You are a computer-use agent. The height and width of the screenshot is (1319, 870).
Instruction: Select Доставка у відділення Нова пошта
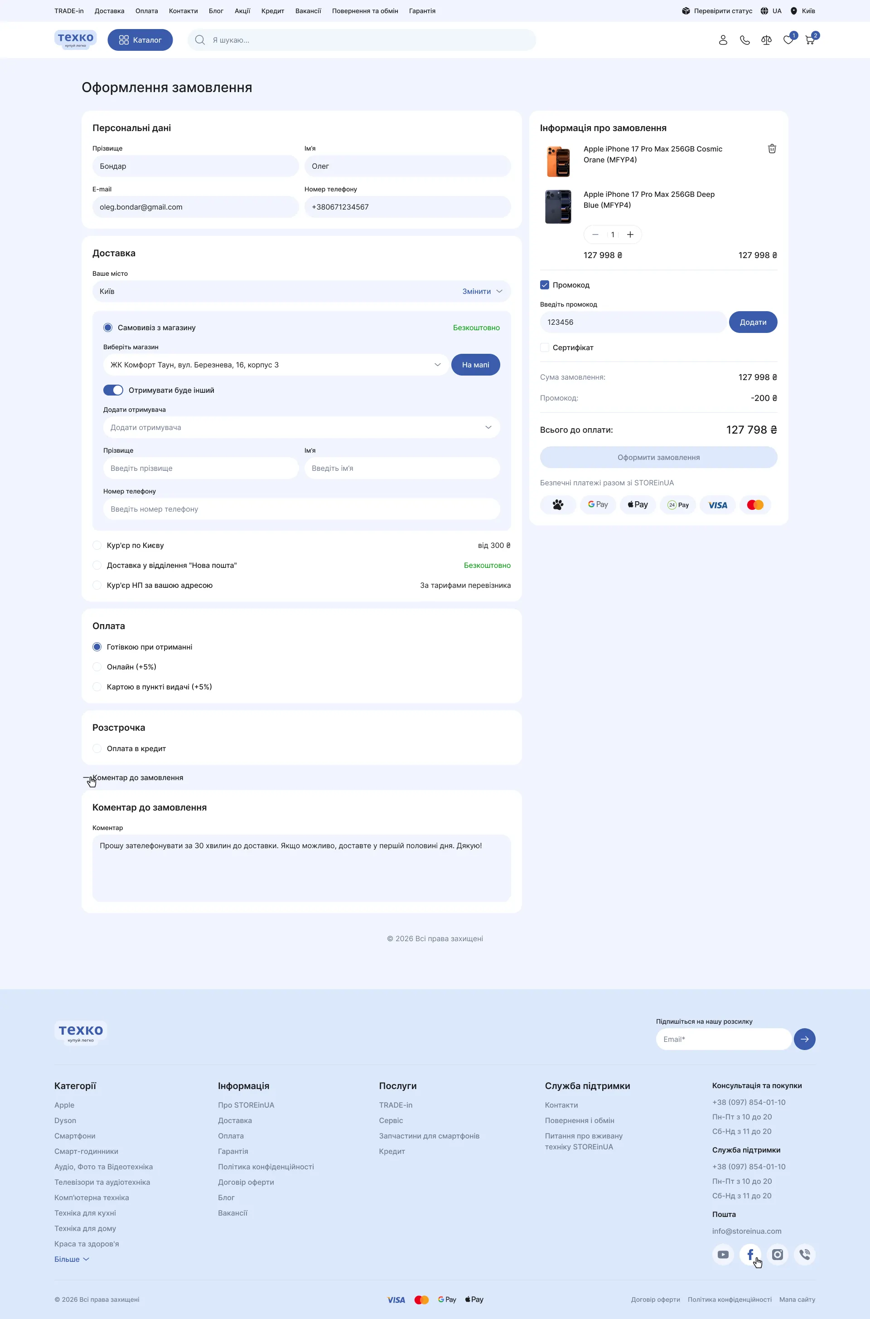[97, 565]
